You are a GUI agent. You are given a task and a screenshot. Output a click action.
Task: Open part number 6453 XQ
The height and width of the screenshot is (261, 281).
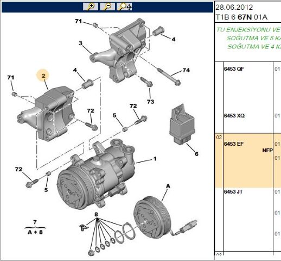coord(234,116)
